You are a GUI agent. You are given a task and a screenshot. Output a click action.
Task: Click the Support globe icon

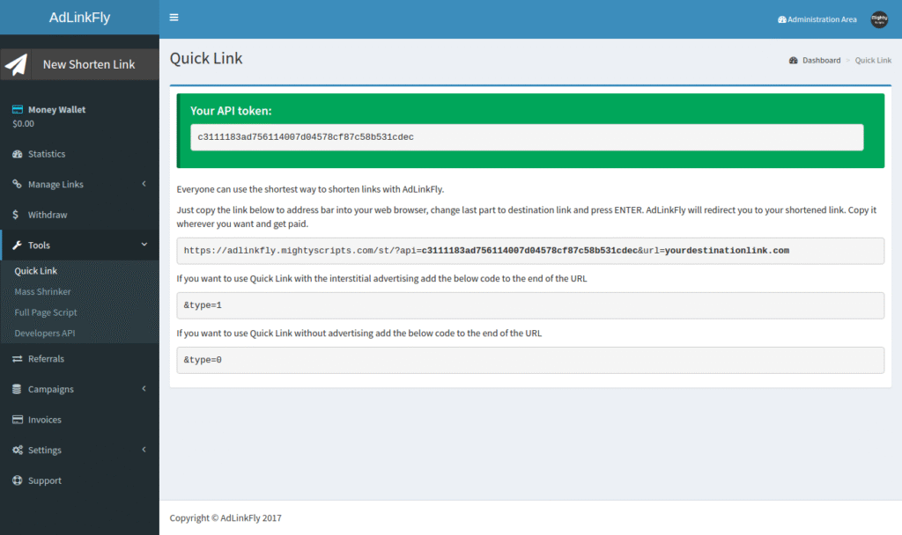18,480
